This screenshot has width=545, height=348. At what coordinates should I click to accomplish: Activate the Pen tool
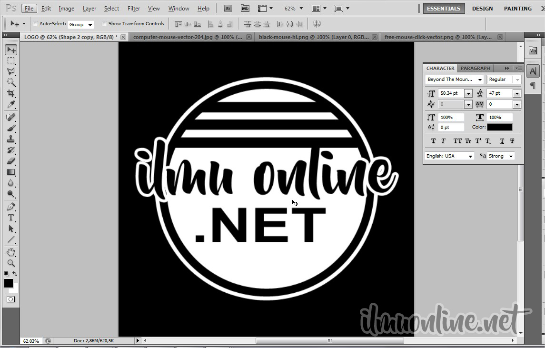coord(11,207)
